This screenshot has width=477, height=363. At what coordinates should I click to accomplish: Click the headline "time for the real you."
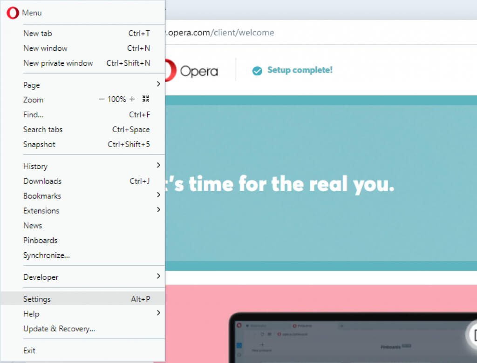click(x=292, y=184)
